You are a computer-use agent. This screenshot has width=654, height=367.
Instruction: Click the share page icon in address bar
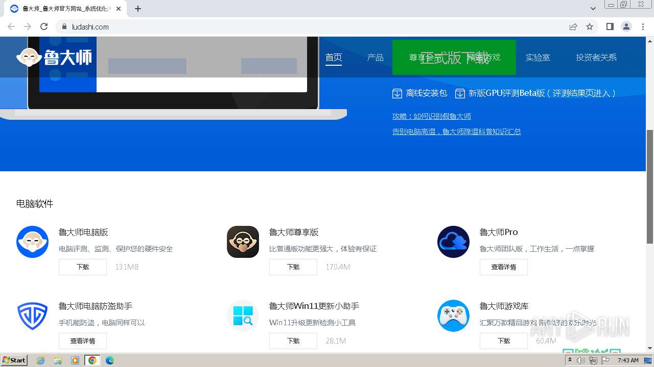573,27
